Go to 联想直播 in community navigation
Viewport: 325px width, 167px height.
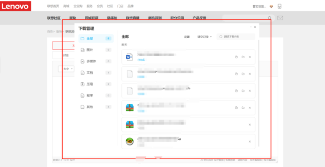pos(133,18)
